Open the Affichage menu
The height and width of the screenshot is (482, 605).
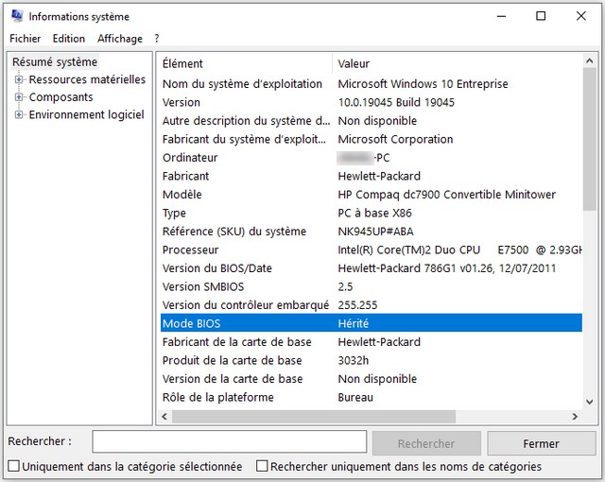[x=120, y=39]
